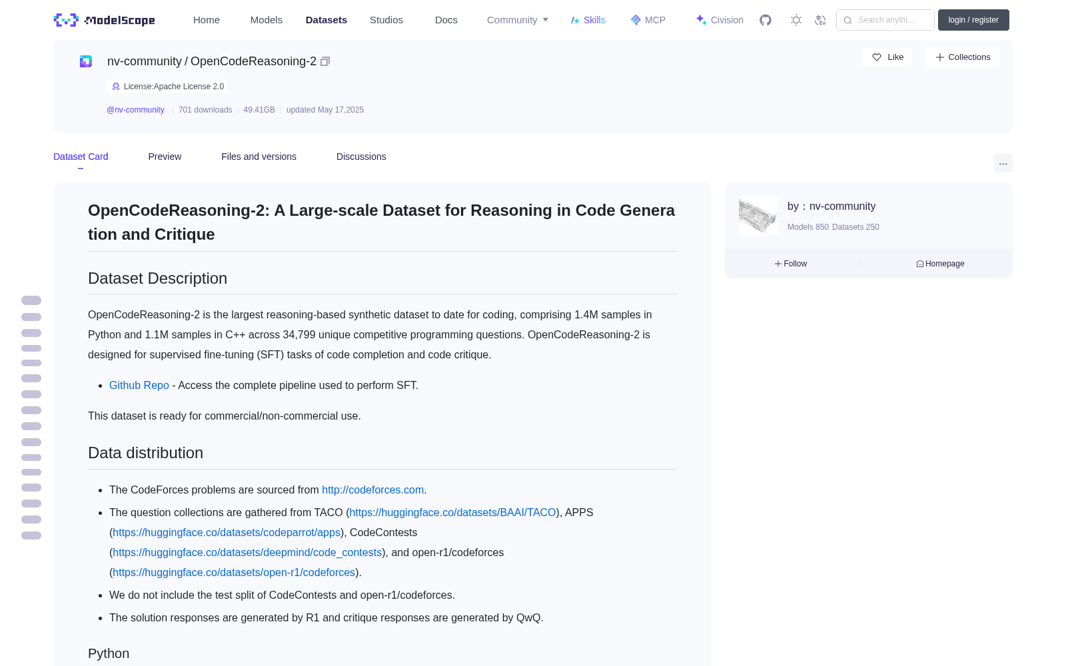Expand the Community dropdown menu
This screenshot has height=666, width=1066.
coord(518,20)
